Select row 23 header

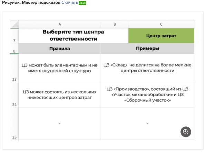coord(14,79)
